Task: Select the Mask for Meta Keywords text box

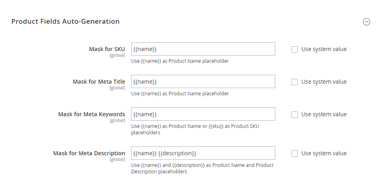Action: [203, 114]
